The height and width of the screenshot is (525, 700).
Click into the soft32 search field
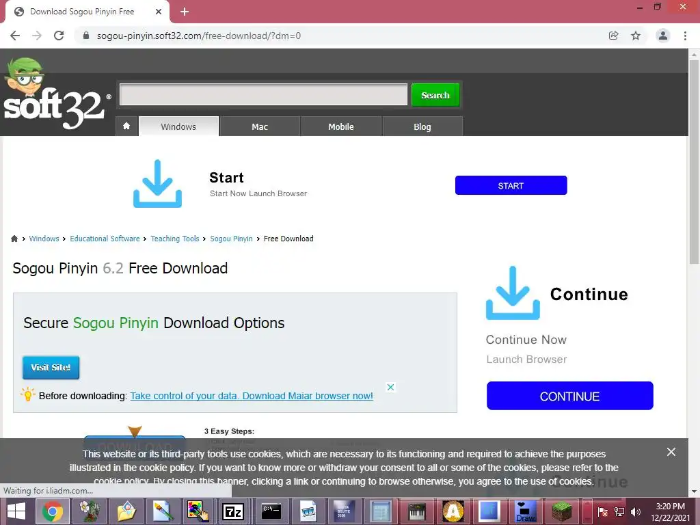[263, 94]
